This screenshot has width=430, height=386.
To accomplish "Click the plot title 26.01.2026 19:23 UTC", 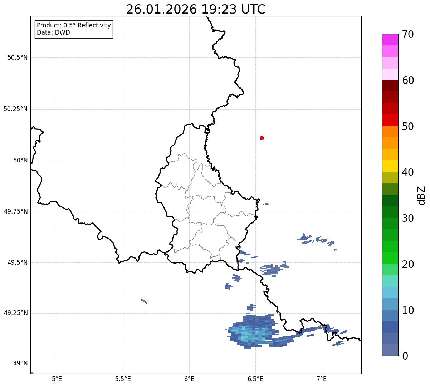I will [196, 9].
